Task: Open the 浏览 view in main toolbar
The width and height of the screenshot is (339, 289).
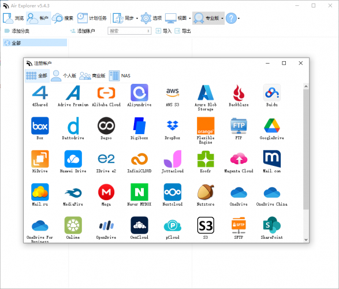Action: point(13,18)
